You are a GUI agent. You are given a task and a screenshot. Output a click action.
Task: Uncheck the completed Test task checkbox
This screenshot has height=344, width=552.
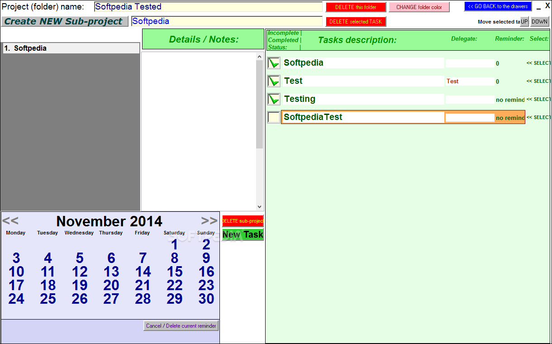click(274, 81)
